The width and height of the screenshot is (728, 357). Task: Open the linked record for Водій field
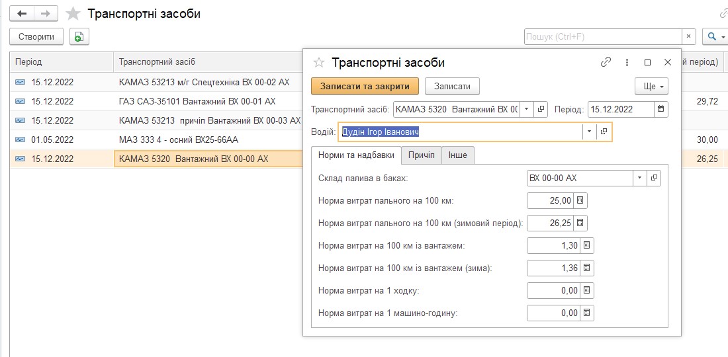coord(604,132)
